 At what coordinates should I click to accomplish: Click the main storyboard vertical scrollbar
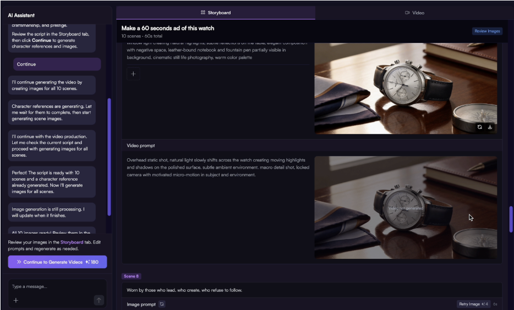click(x=511, y=220)
